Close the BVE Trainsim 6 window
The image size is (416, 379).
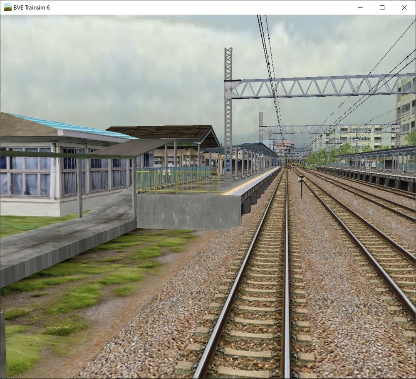[x=404, y=7]
